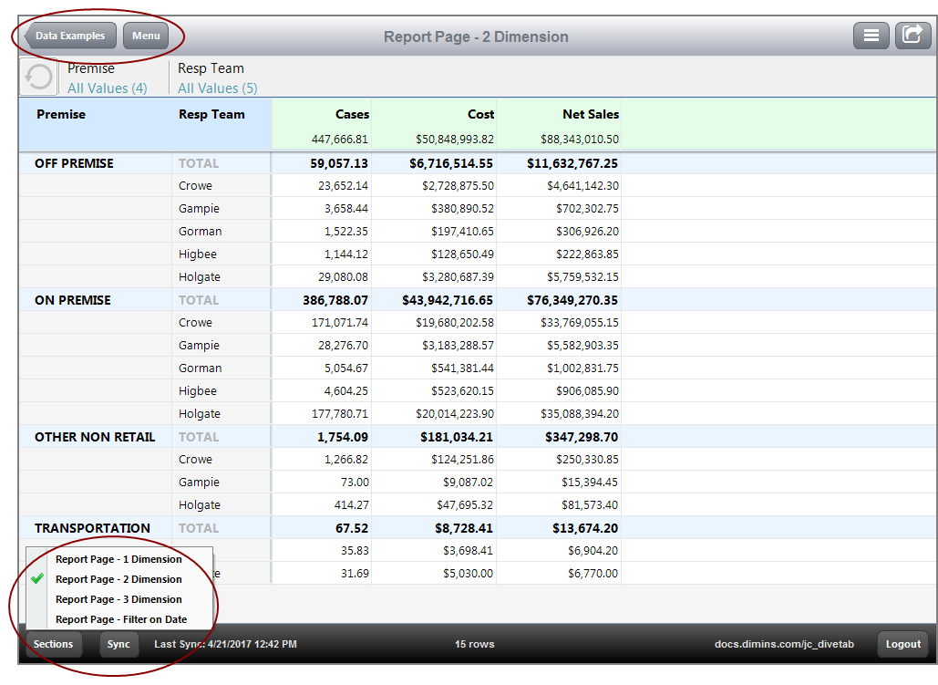938x685 pixels.
Task: Click the circular reset-filters arrow icon
Action: point(37,77)
